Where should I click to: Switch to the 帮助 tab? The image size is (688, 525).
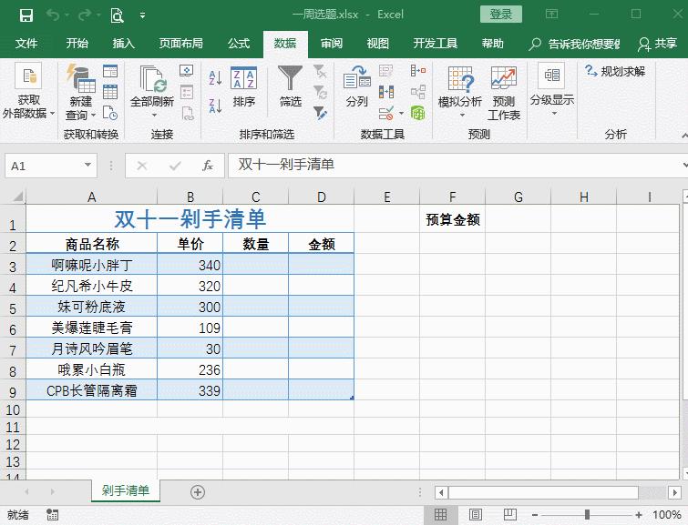[493, 44]
